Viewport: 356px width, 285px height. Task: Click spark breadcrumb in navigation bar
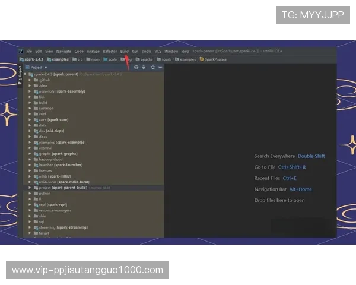click(164, 59)
